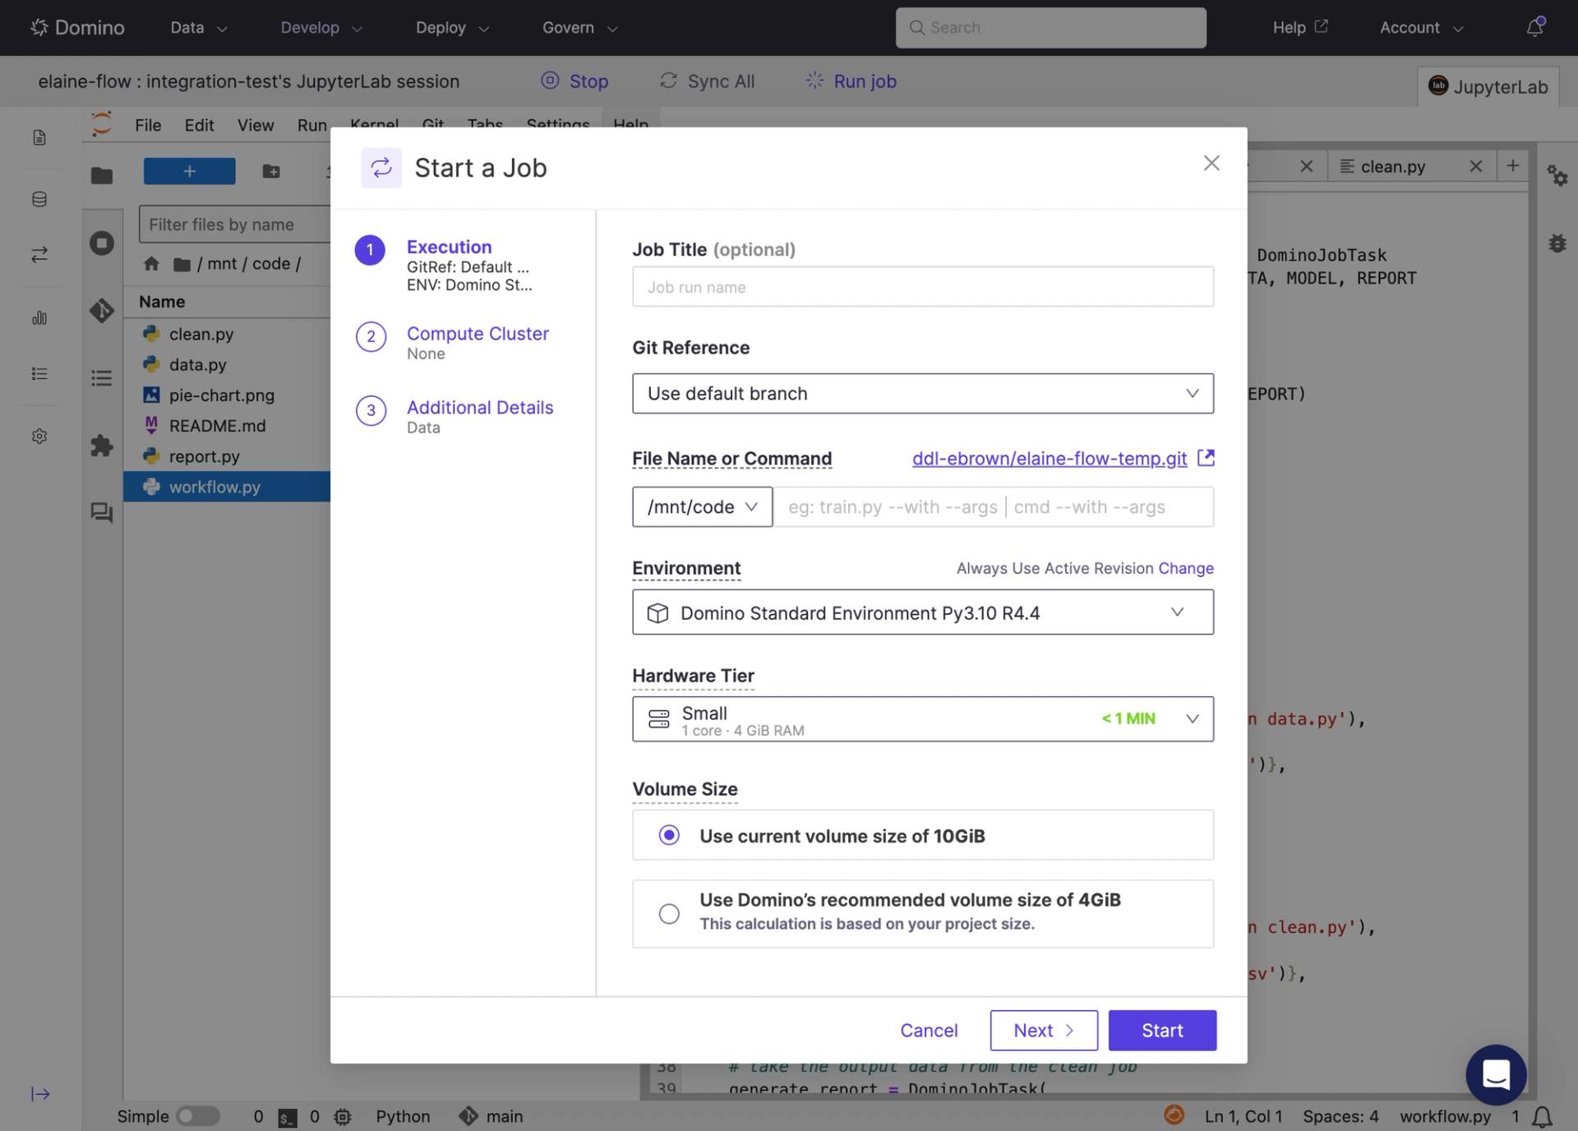Select Domino's recommended volume size of 4GiB
The width and height of the screenshot is (1578, 1131).
coord(669,913)
